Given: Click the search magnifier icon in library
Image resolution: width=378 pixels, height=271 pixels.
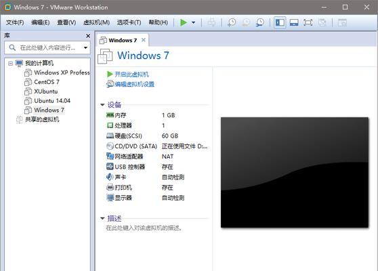Looking at the screenshot, I should pyautogui.click(x=12, y=47).
